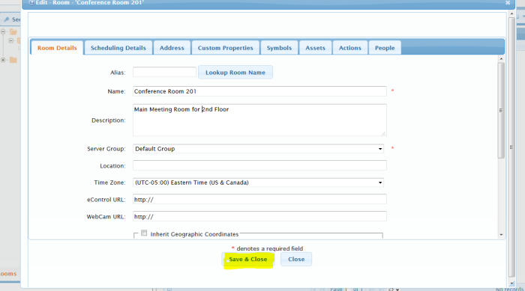Viewport: 525px width, 291px height.
Task: Click Save & Close button
Action: (x=248, y=260)
